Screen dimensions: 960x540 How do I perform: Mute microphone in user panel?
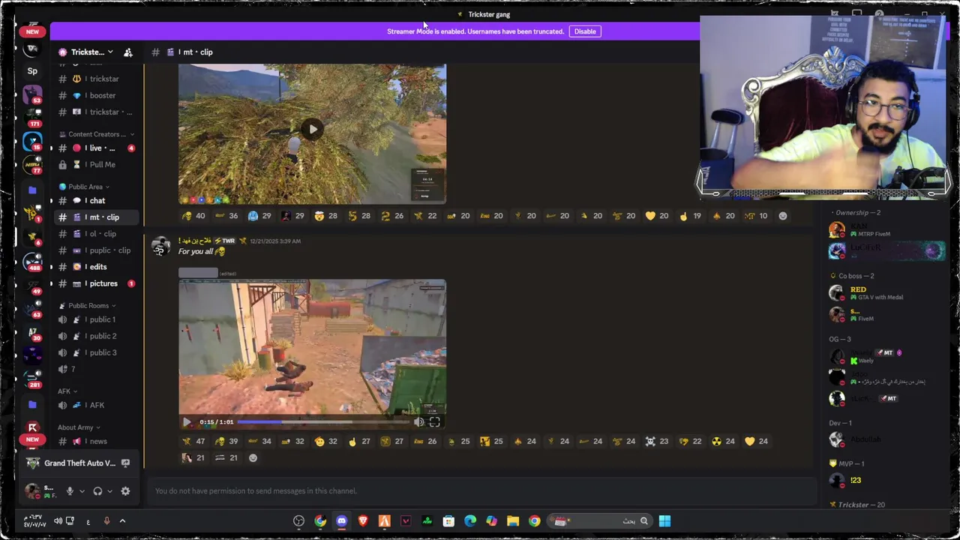pos(70,491)
